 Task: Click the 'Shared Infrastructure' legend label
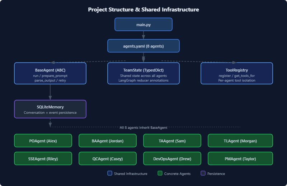131,174
